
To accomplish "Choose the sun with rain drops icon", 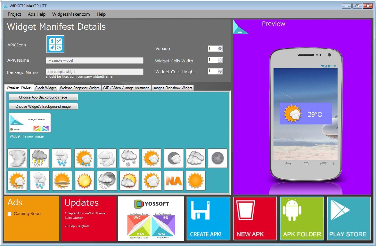I will point(84,158).
